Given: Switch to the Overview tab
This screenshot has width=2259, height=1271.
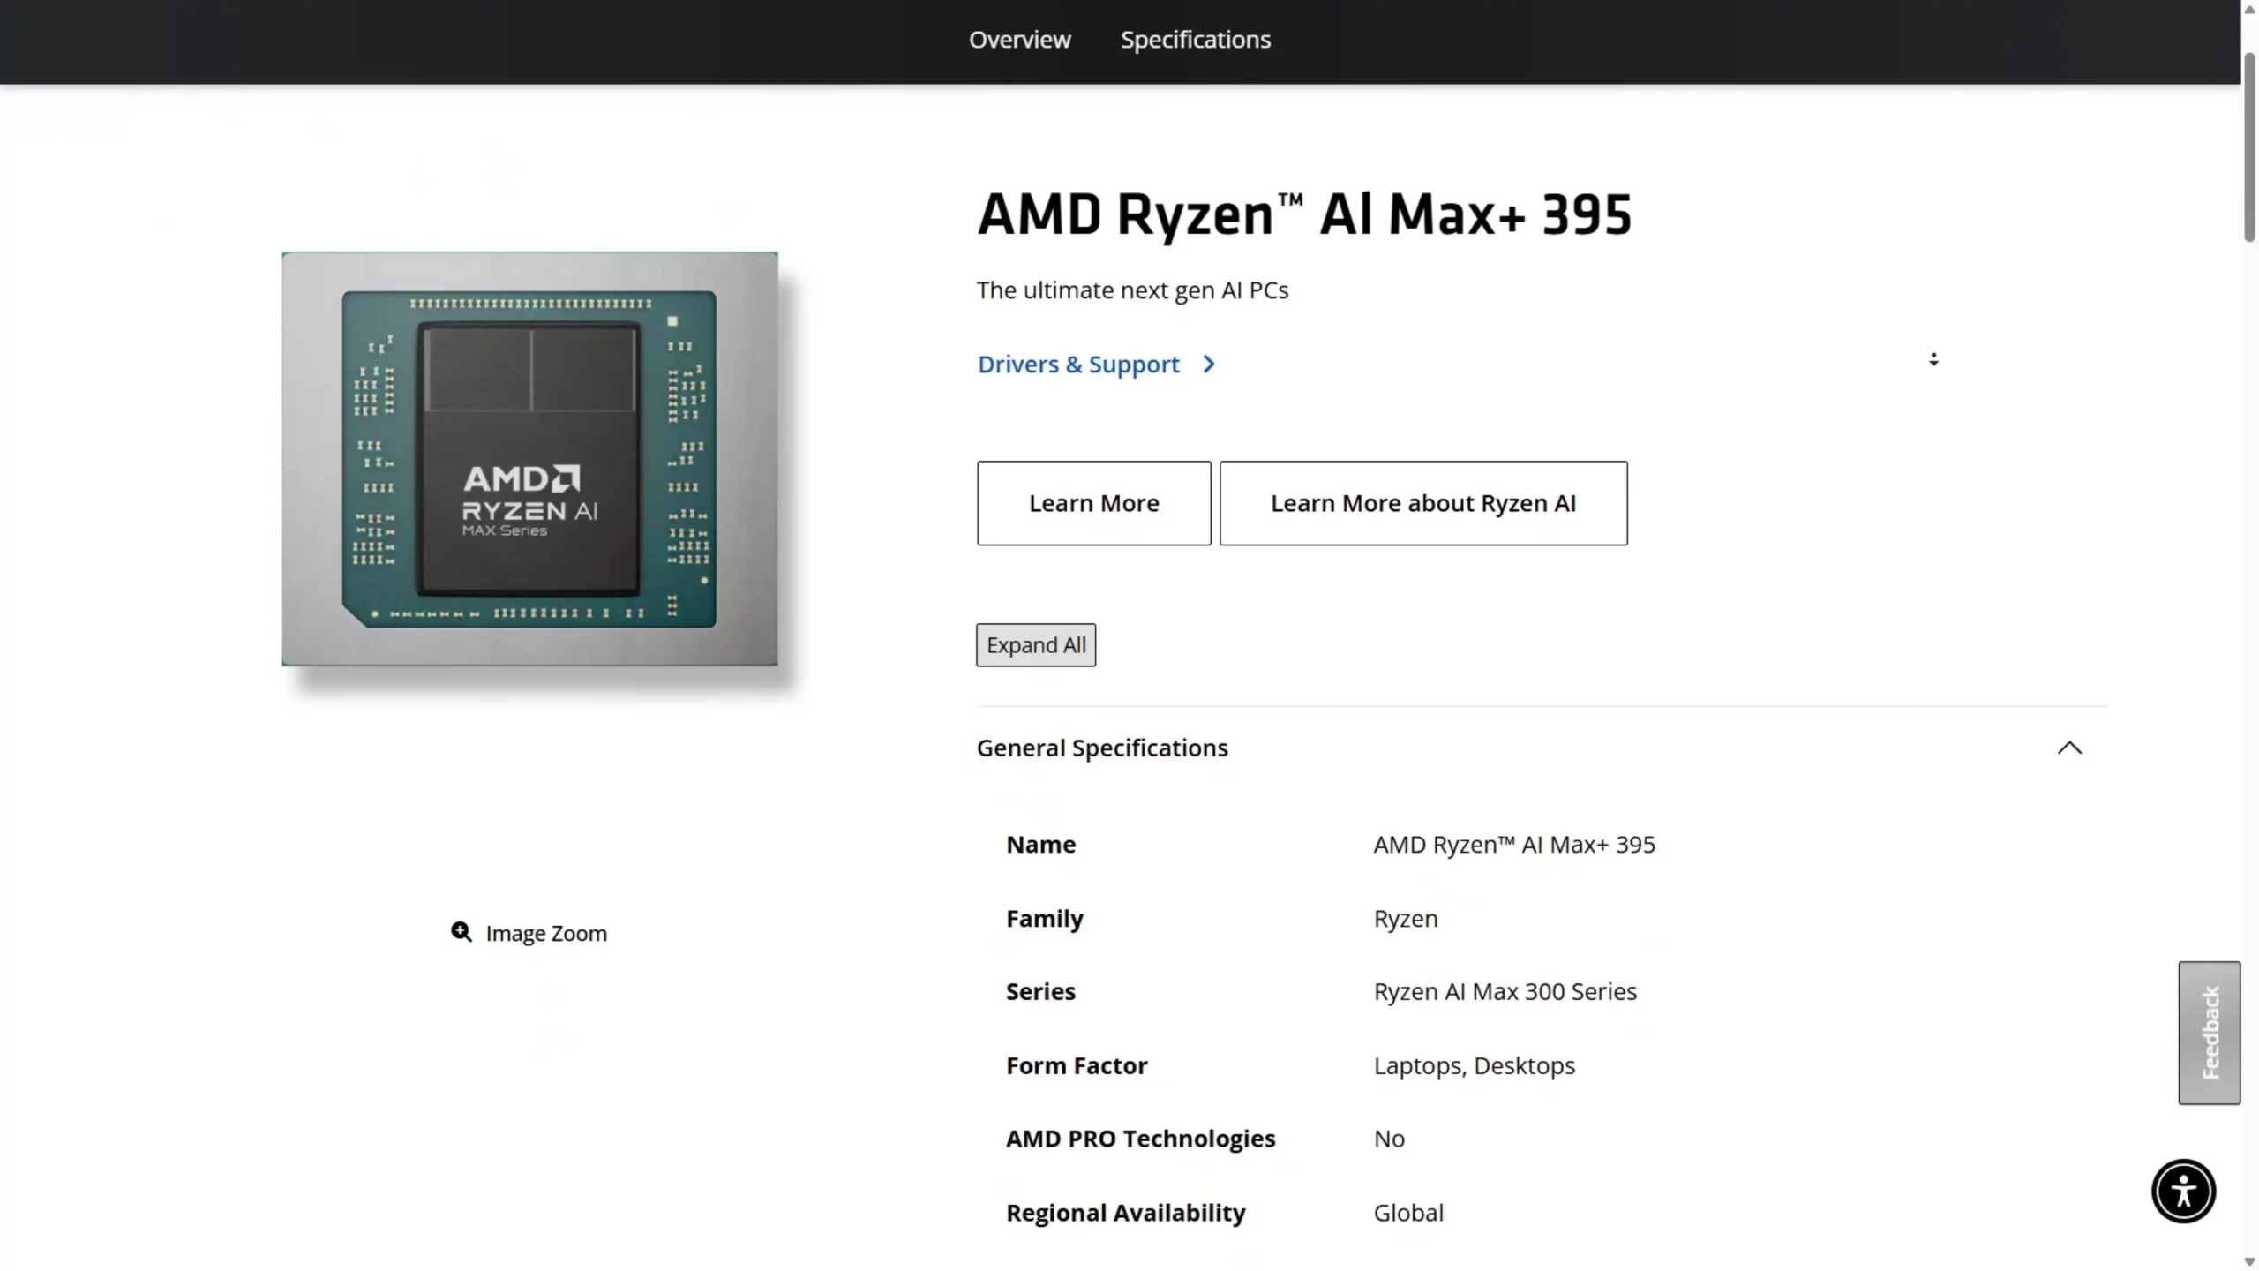Looking at the screenshot, I should [1019, 40].
